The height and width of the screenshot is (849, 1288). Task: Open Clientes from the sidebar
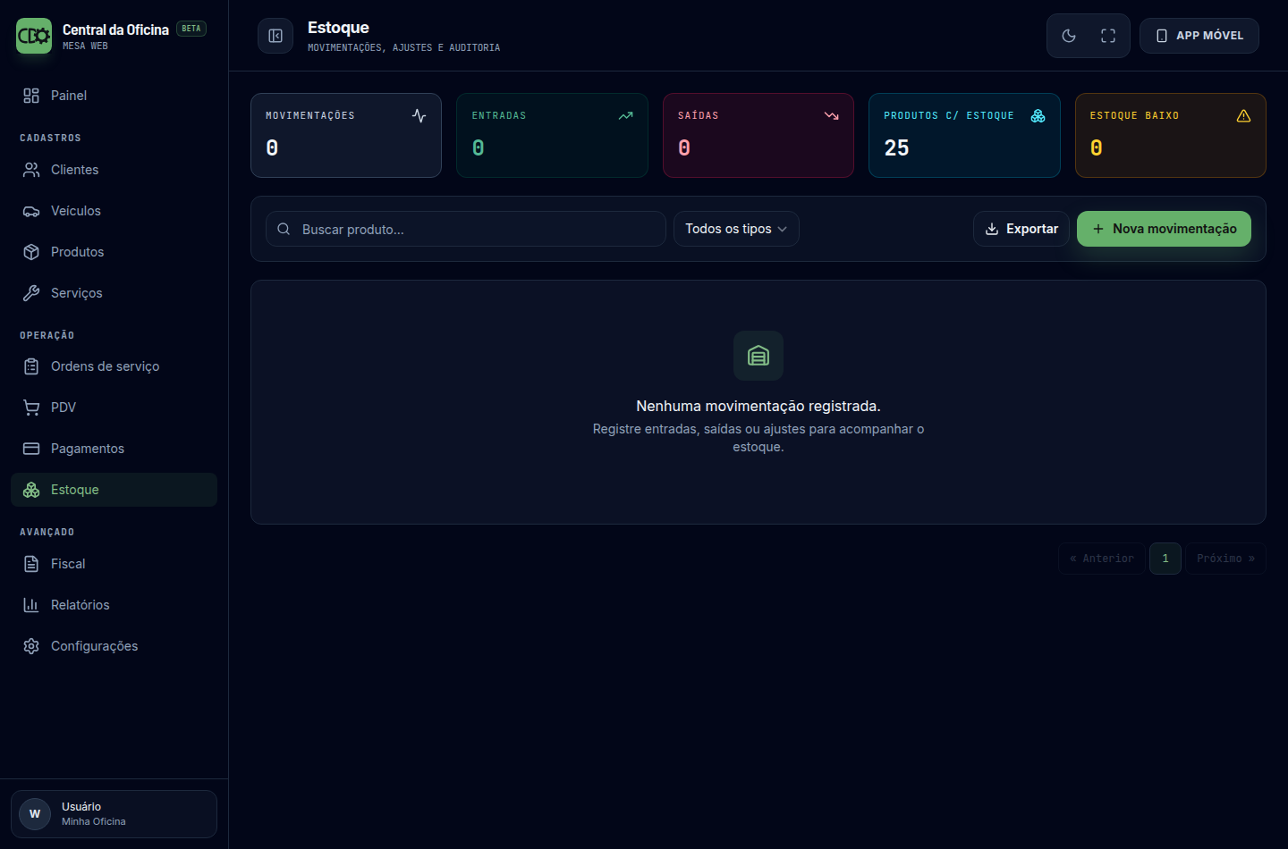pos(114,170)
